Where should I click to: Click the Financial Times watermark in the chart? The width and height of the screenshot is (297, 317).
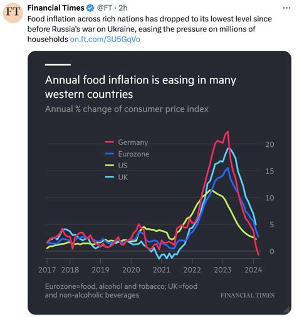click(x=247, y=295)
